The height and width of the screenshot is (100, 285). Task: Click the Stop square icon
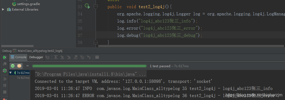(x=5, y=92)
